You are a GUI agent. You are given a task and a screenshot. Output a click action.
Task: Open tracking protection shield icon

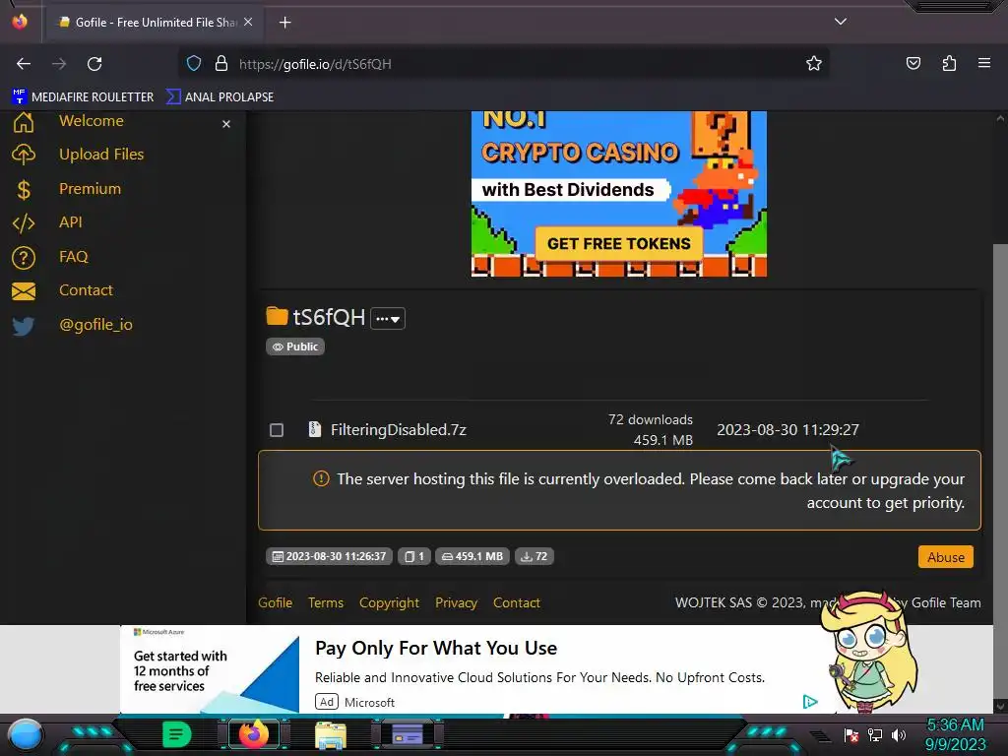point(194,64)
